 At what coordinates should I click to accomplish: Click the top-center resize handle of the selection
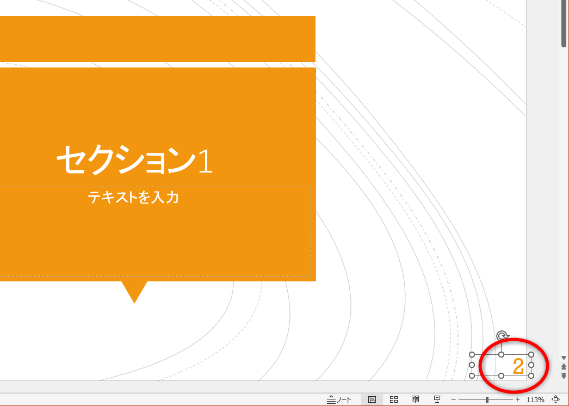pyautogui.click(x=501, y=354)
